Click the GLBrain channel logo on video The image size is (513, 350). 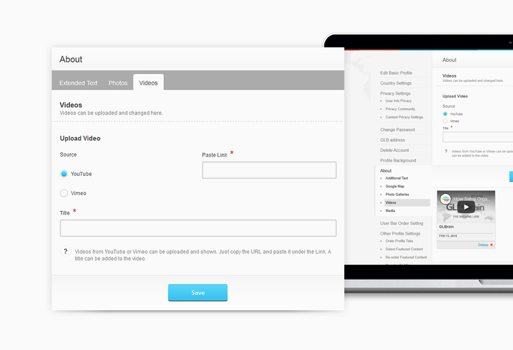point(446,199)
